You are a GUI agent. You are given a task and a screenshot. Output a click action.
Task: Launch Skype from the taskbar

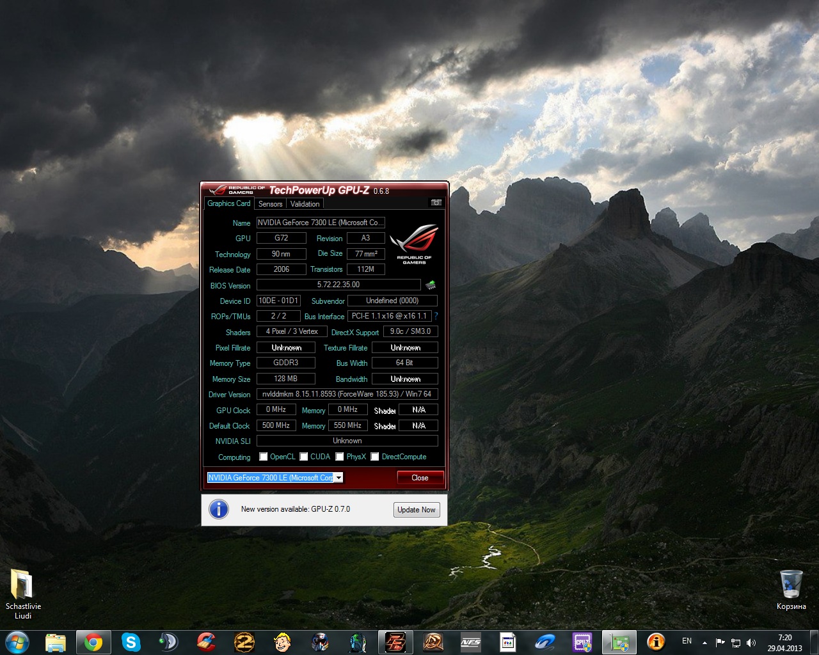click(131, 642)
